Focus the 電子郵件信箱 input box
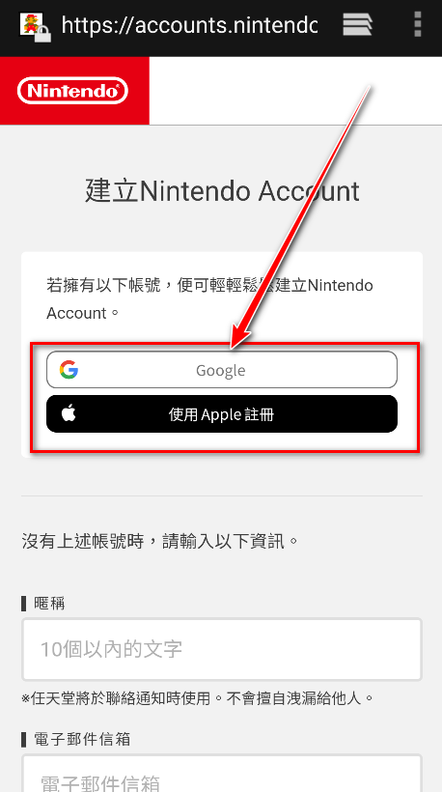 tap(222, 774)
